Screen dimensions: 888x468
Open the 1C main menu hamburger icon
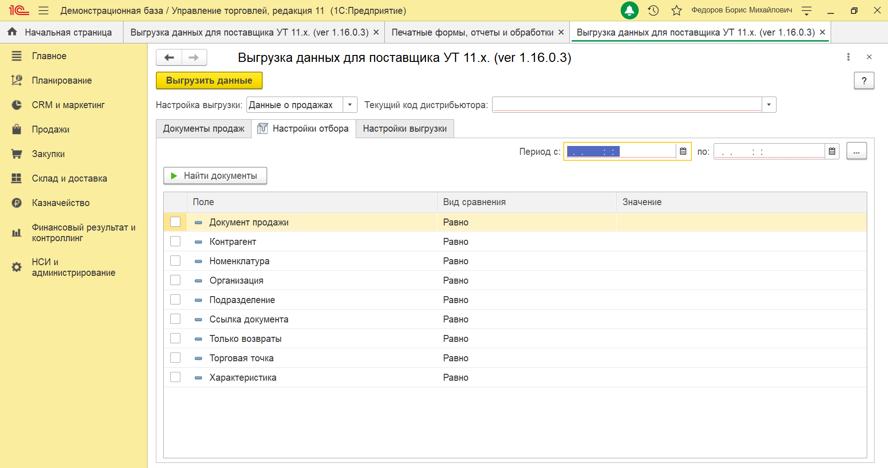[x=43, y=10]
